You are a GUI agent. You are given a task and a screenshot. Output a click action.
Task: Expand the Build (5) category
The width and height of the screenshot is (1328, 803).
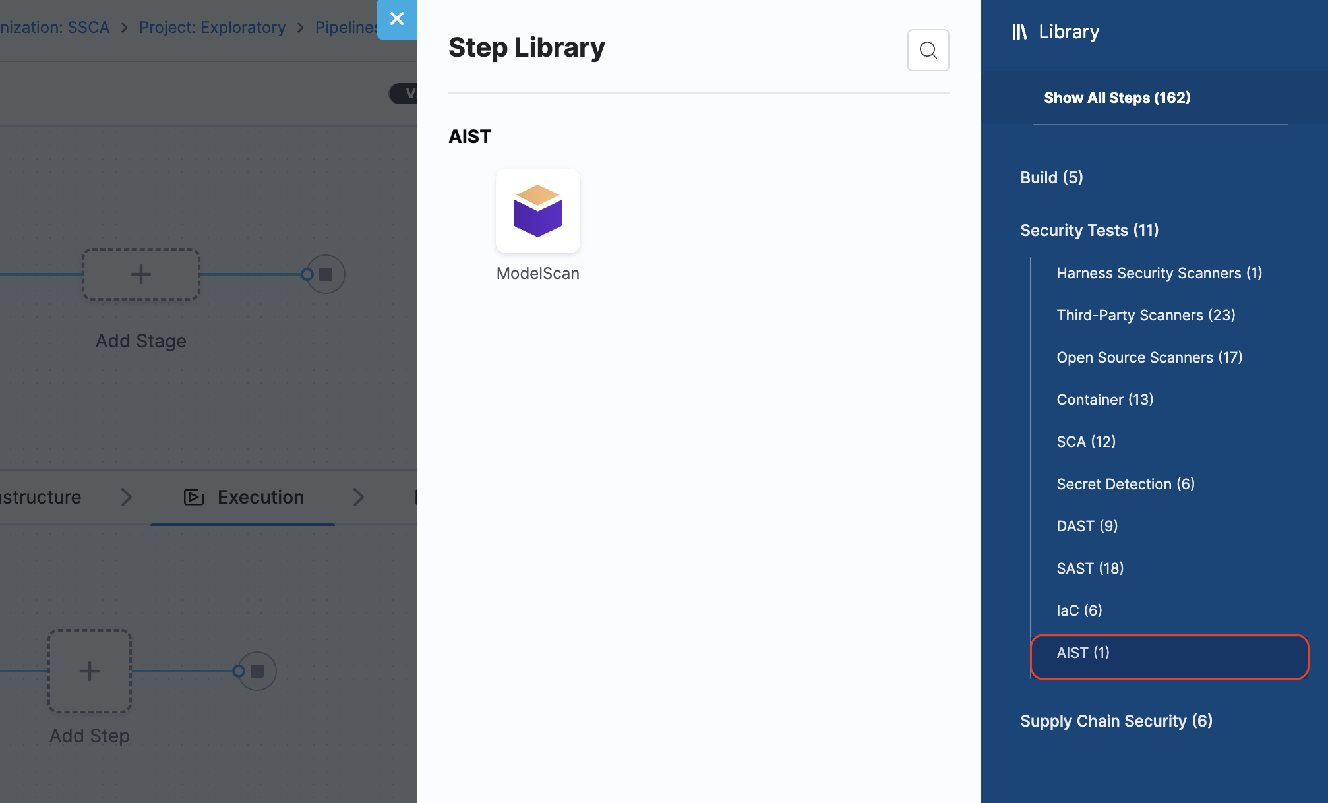[1051, 177]
